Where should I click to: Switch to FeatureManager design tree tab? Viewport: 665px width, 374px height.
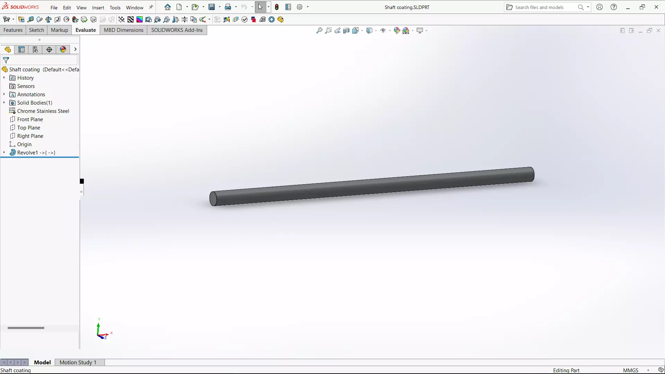[x=8, y=50]
